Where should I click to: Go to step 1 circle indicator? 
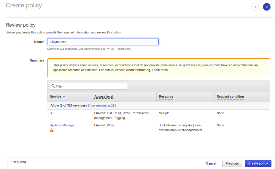pyautogui.click(x=255, y=7)
